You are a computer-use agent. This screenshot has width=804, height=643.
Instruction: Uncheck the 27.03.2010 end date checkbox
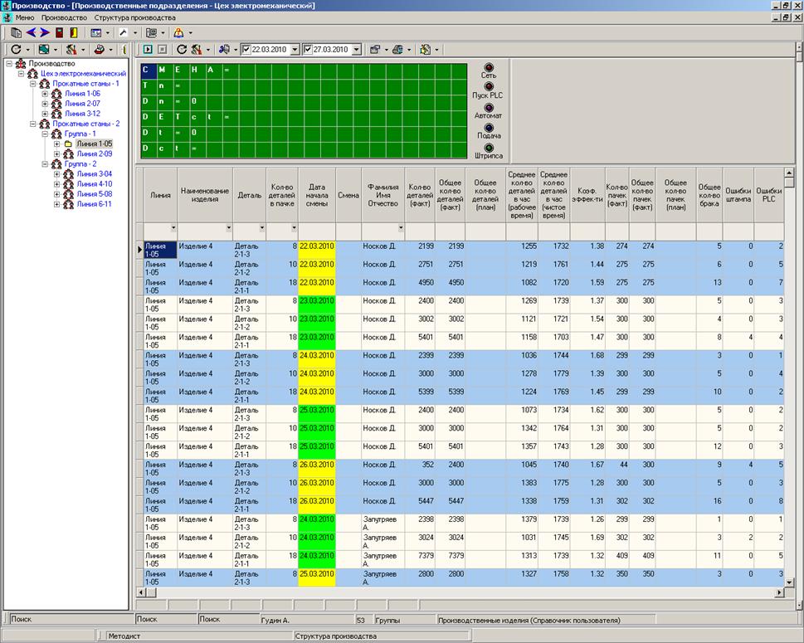(308, 50)
